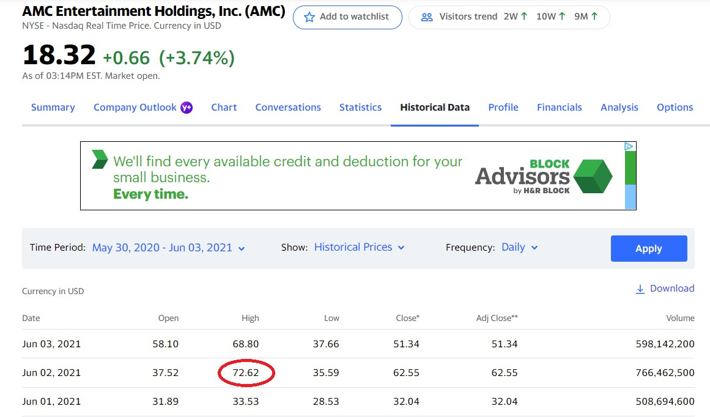Click the 766,462,500 volume value

(665, 373)
